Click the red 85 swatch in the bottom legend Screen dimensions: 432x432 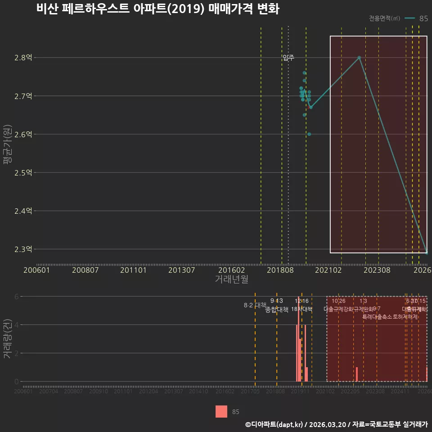click(x=221, y=411)
